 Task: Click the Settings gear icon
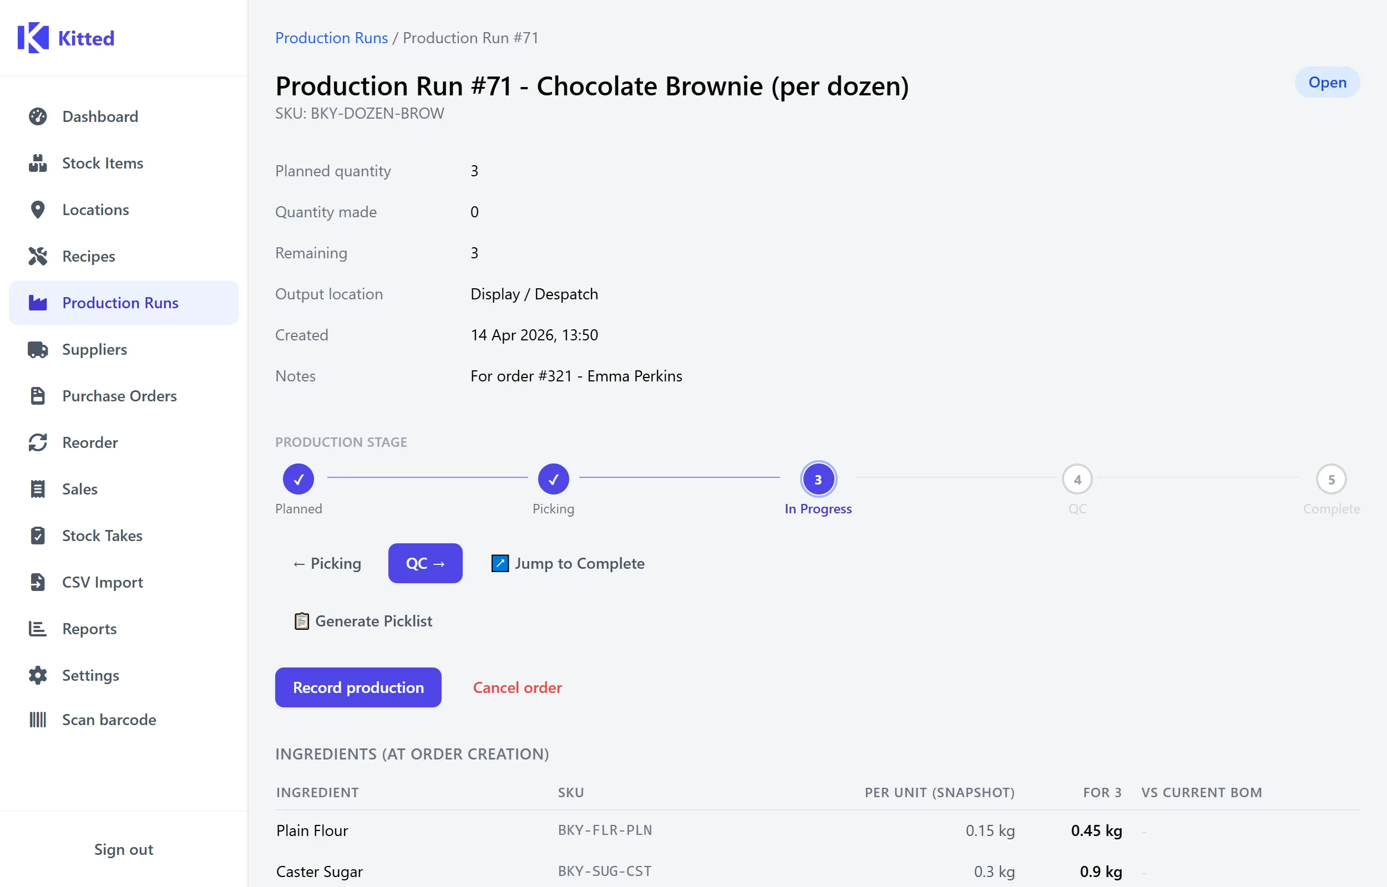pyautogui.click(x=38, y=675)
